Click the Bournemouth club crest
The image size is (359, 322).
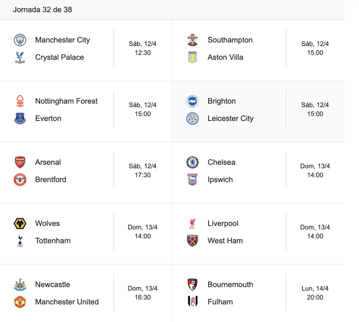pyautogui.click(x=192, y=285)
